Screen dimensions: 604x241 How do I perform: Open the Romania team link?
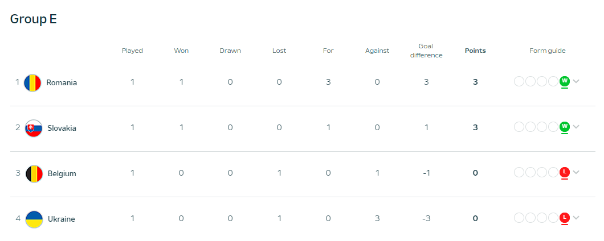click(x=62, y=82)
